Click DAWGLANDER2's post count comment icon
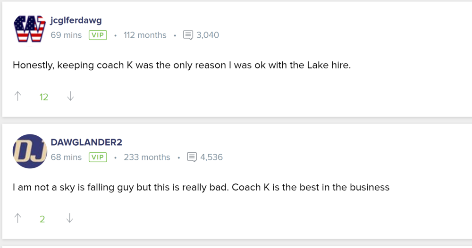Image resolution: width=472 pixels, height=248 pixels. point(192,157)
